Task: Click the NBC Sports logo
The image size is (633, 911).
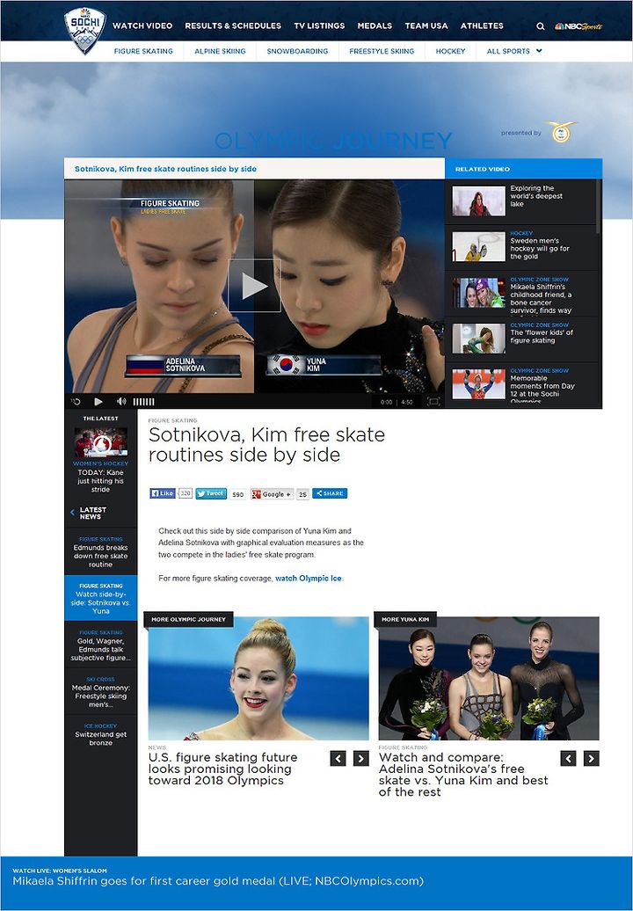Action: pyautogui.click(x=578, y=26)
